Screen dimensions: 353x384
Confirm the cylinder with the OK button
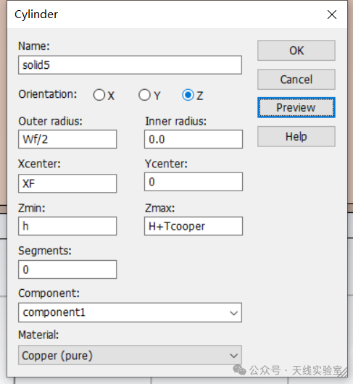pyautogui.click(x=296, y=51)
